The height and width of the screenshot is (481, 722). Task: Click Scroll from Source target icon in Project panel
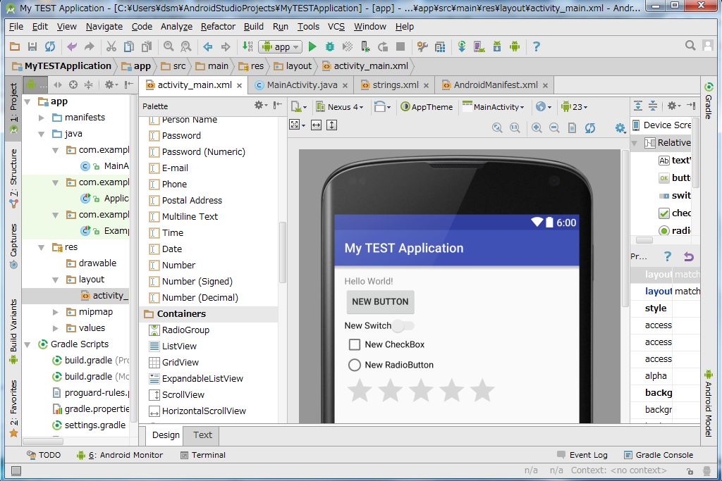73,85
